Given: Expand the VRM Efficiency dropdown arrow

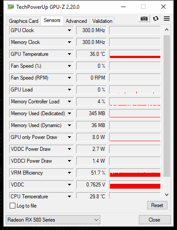Looking at the screenshot, I should tap(69, 173).
